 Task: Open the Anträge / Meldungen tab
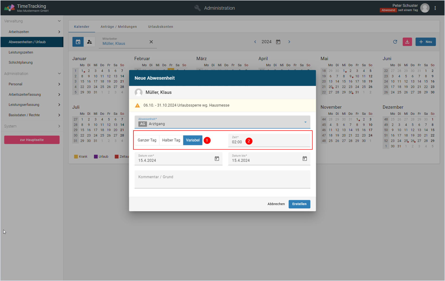click(x=119, y=27)
